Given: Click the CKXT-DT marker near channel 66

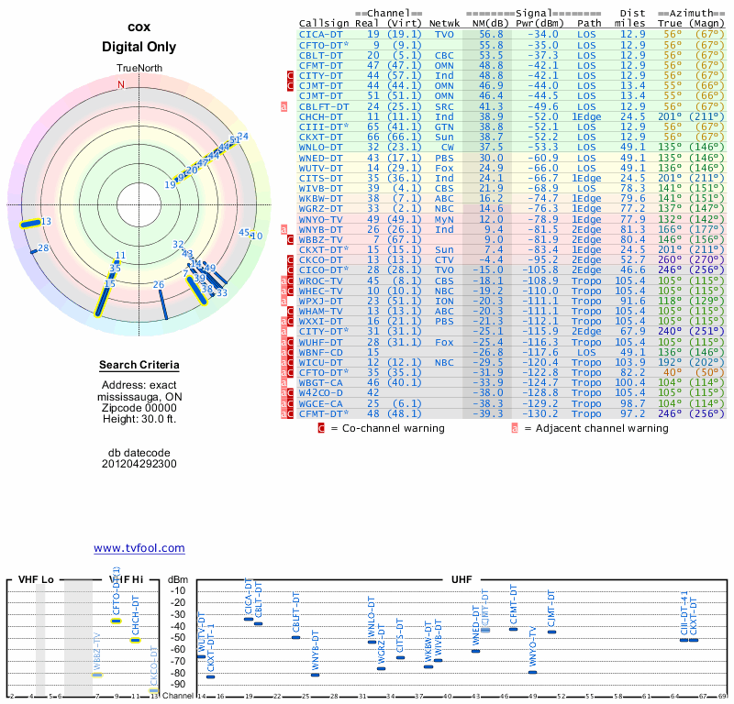Looking at the screenshot, I should tap(695, 640).
